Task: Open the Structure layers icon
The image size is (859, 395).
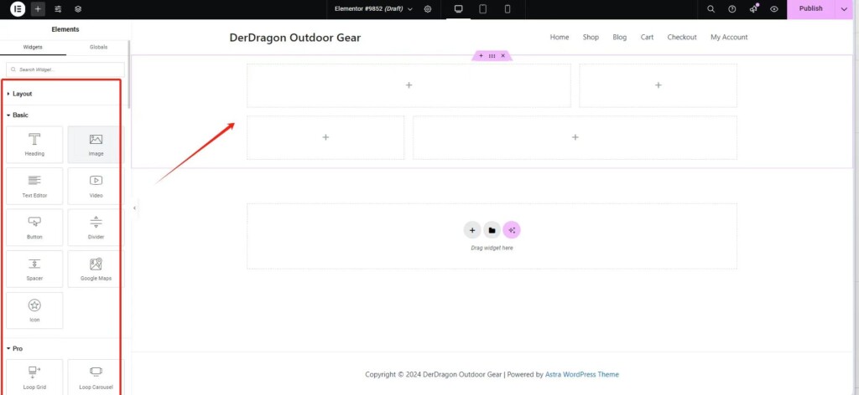Action: click(78, 9)
